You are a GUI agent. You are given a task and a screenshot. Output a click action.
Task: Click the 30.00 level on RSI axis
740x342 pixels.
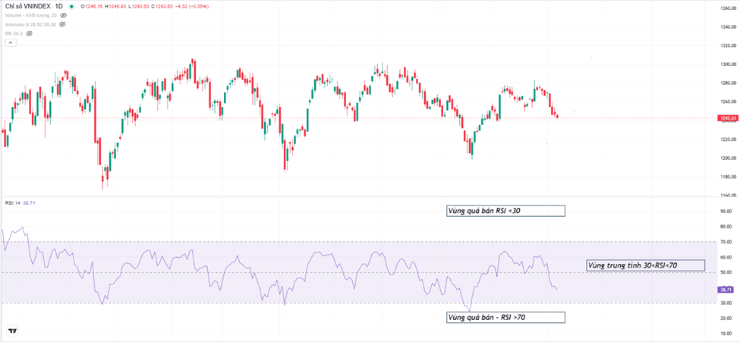click(x=726, y=303)
